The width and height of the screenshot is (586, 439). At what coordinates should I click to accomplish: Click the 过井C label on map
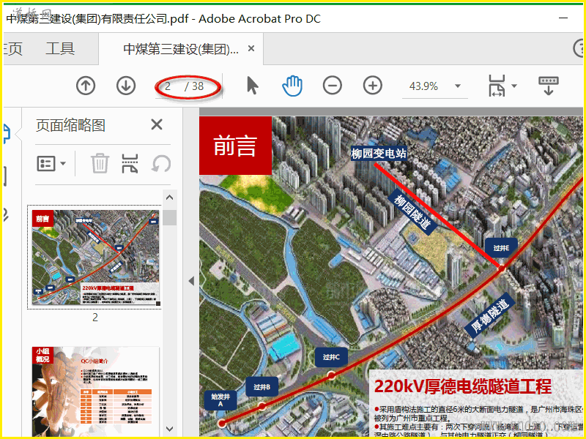tap(332, 357)
